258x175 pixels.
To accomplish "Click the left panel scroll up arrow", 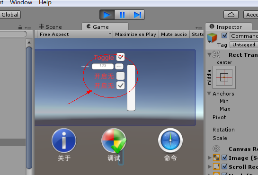I will pyautogui.click(x=29, y=43).
